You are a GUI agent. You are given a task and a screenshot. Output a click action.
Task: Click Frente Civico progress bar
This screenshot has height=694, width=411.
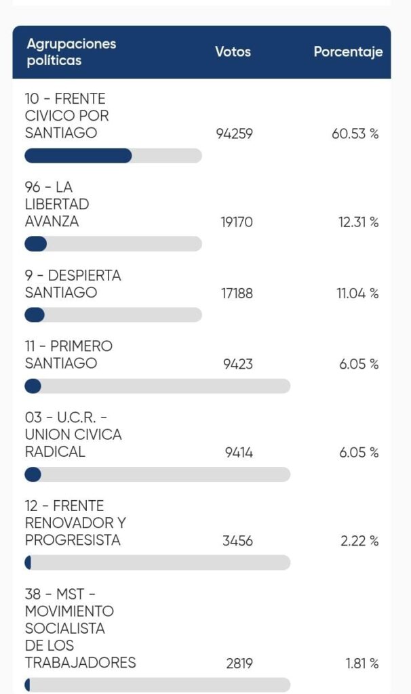click(x=113, y=156)
